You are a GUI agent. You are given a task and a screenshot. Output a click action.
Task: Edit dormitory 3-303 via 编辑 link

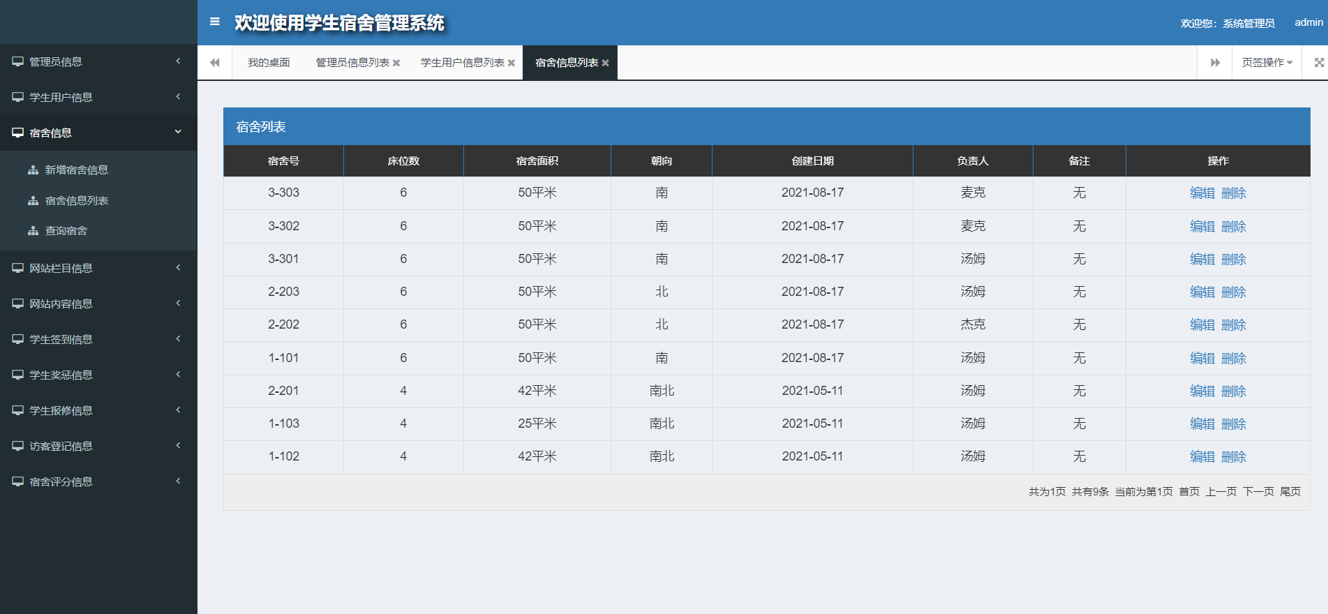(x=1202, y=193)
